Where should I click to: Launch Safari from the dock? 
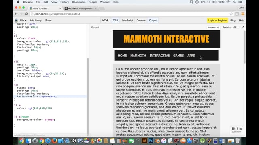[48, 141]
